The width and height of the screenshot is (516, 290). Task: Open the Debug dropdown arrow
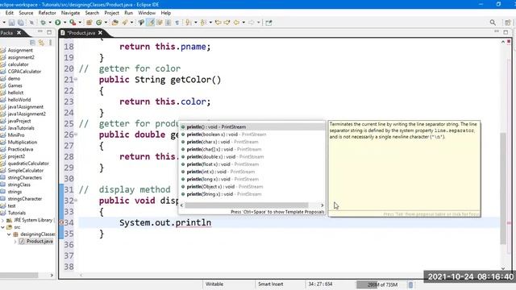50,23
